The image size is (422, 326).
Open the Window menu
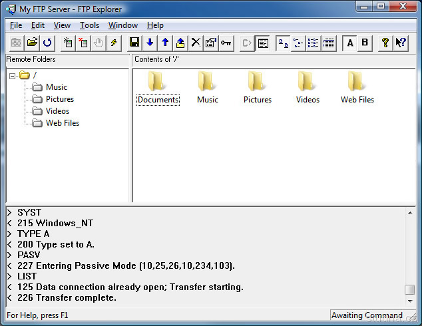click(123, 25)
